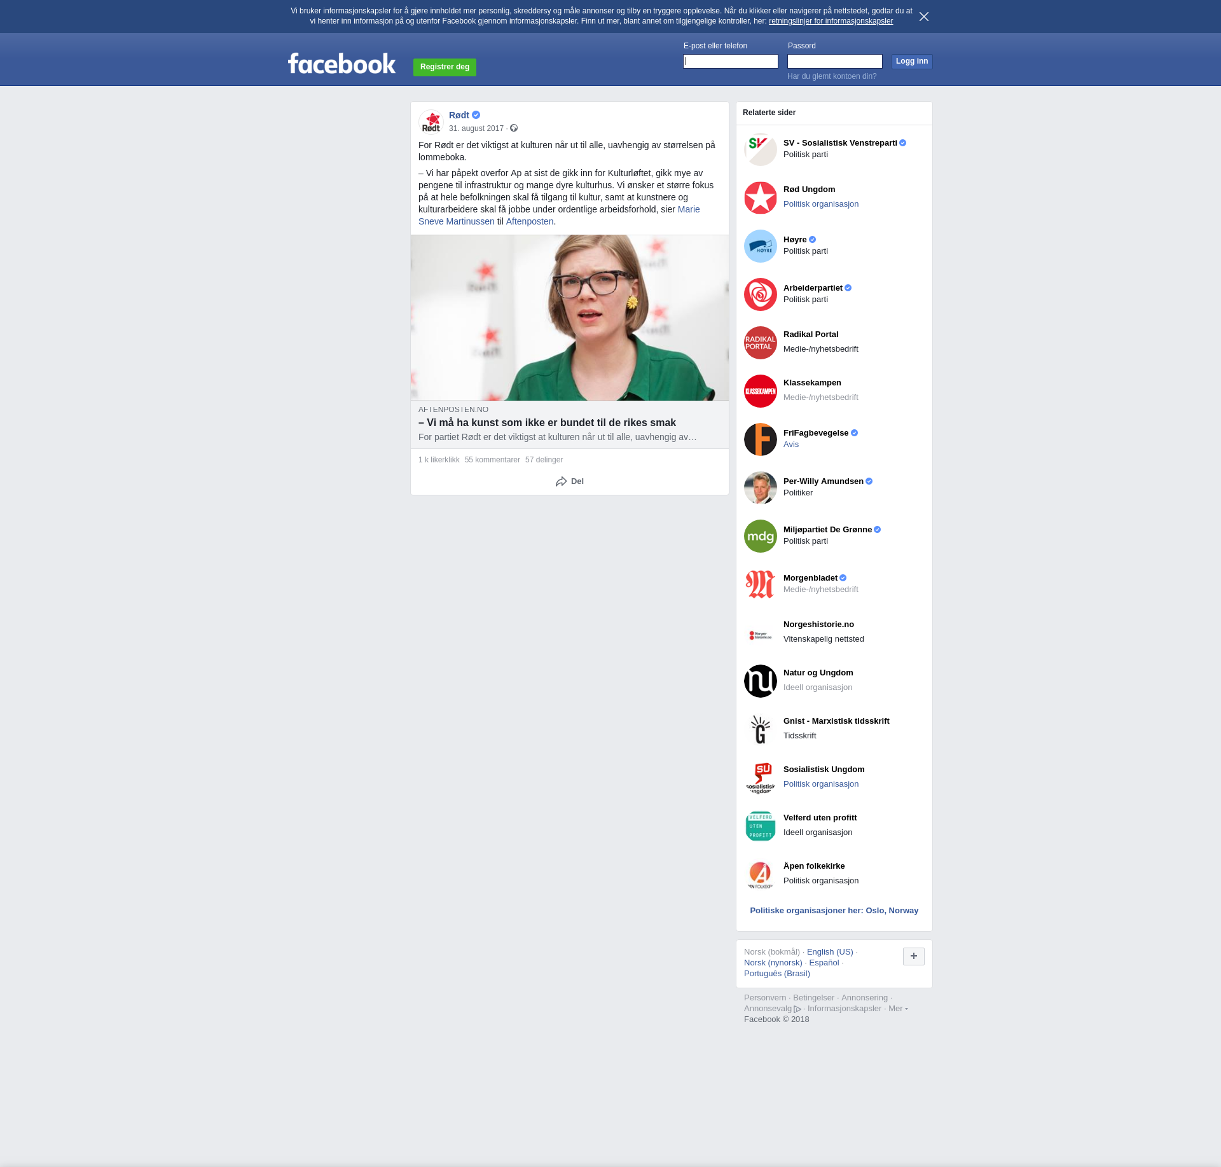Click the Natur og Ungdom logo
Image resolution: width=1221 pixels, height=1167 pixels.
click(x=760, y=681)
